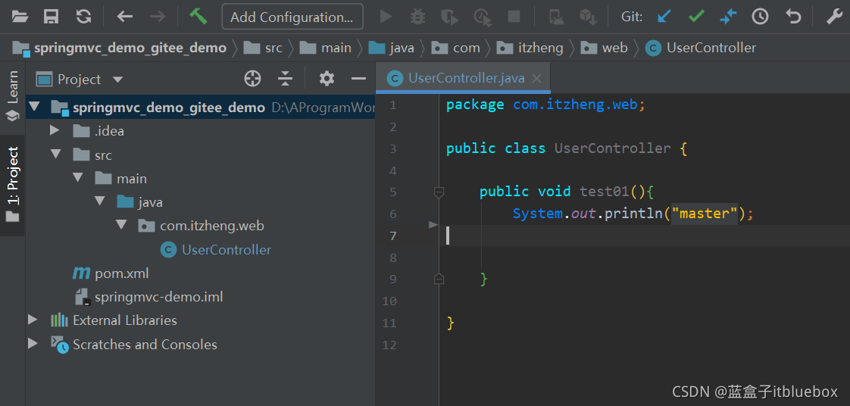Viewport: 850px width, 406px height.
Task: Navigate back with the left arrow
Action: (x=125, y=17)
